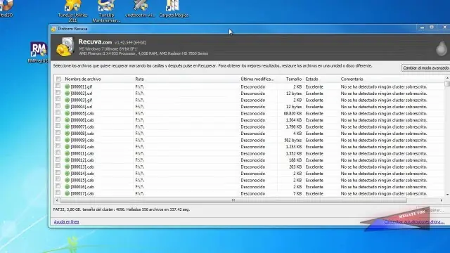
Task: Click the Piriform pear logo
Action: (442, 48)
